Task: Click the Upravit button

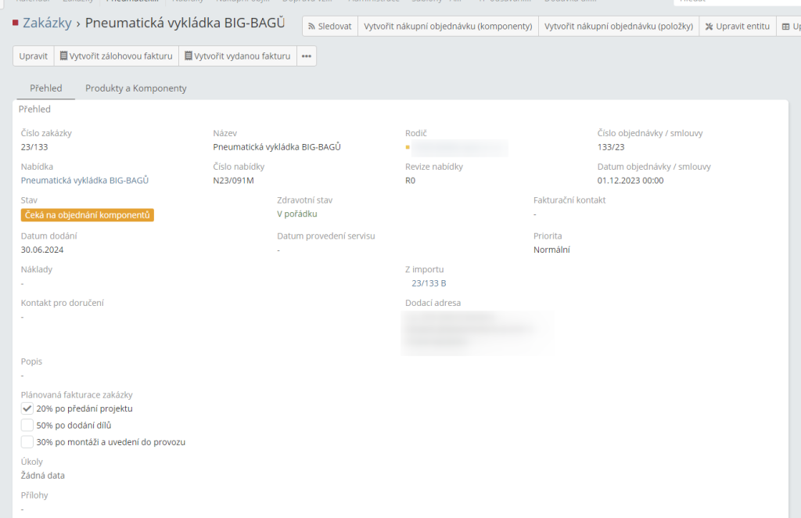Action: [34, 56]
